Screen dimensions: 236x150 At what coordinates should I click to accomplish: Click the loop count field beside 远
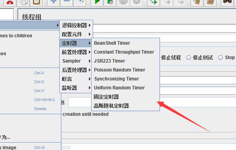click(80, 102)
